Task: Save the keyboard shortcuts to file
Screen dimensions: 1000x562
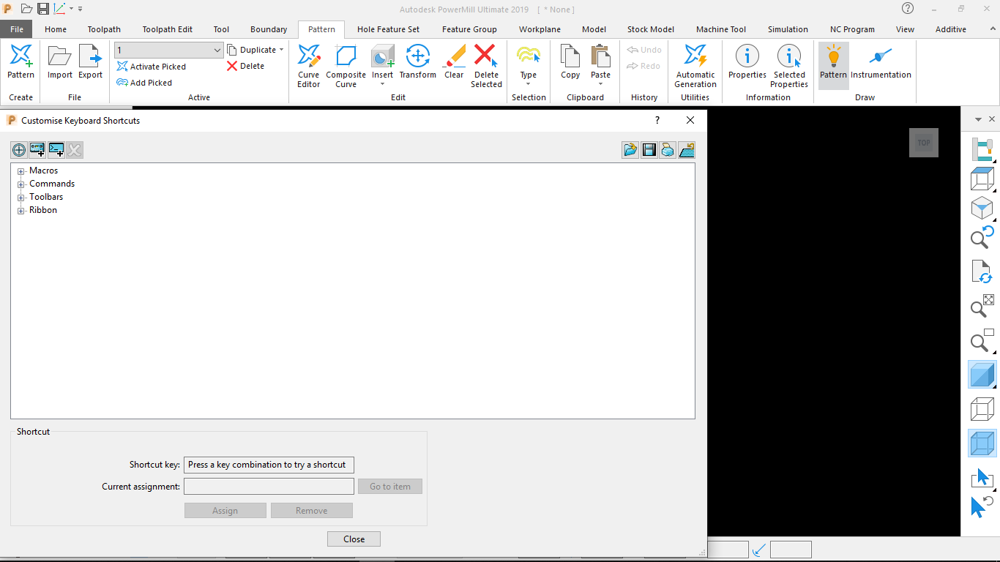Action: pyautogui.click(x=649, y=149)
